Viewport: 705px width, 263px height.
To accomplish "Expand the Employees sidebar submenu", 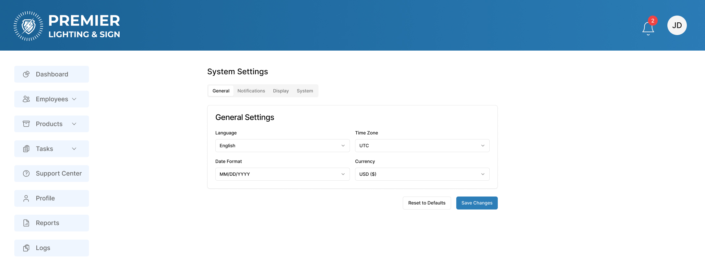I will (x=52, y=99).
